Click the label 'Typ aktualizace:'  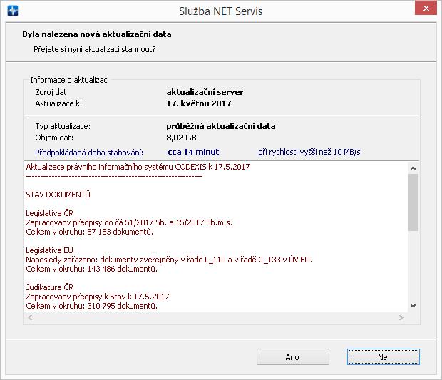pyautogui.click(x=63, y=126)
